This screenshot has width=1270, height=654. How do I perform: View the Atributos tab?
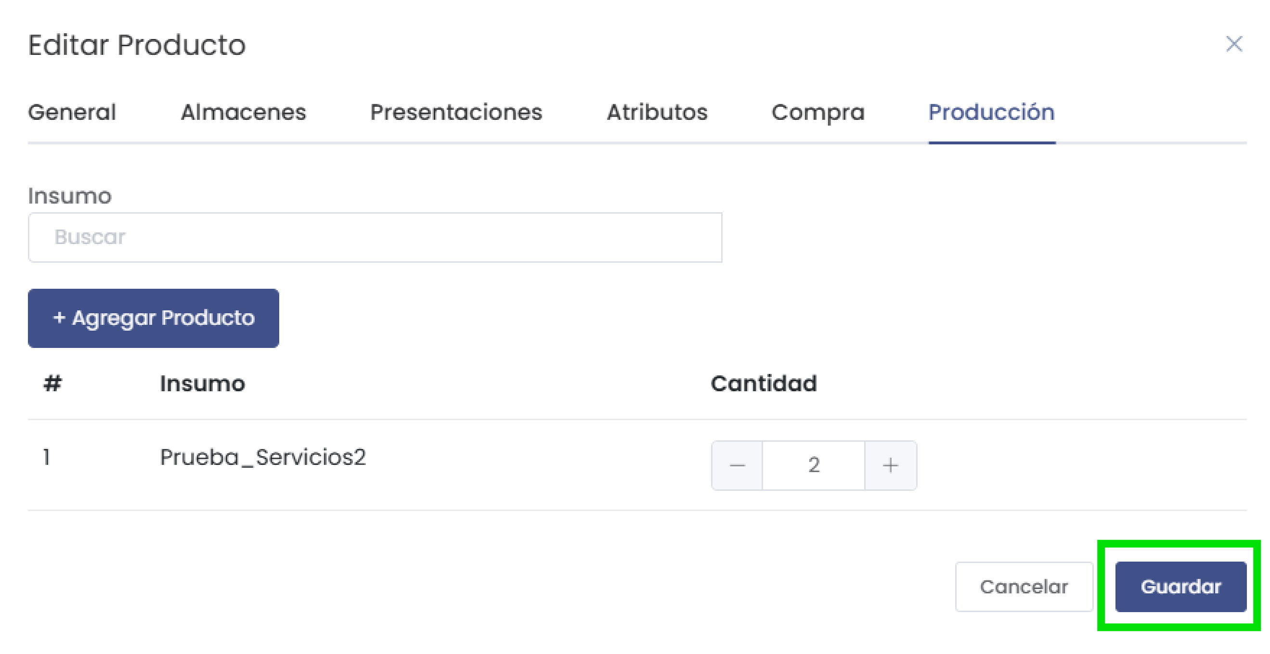click(659, 112)
